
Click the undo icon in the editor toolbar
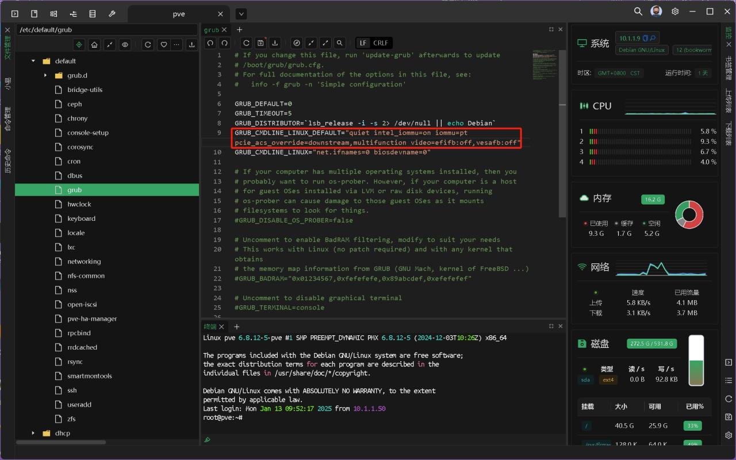click(x=210, y=43)
